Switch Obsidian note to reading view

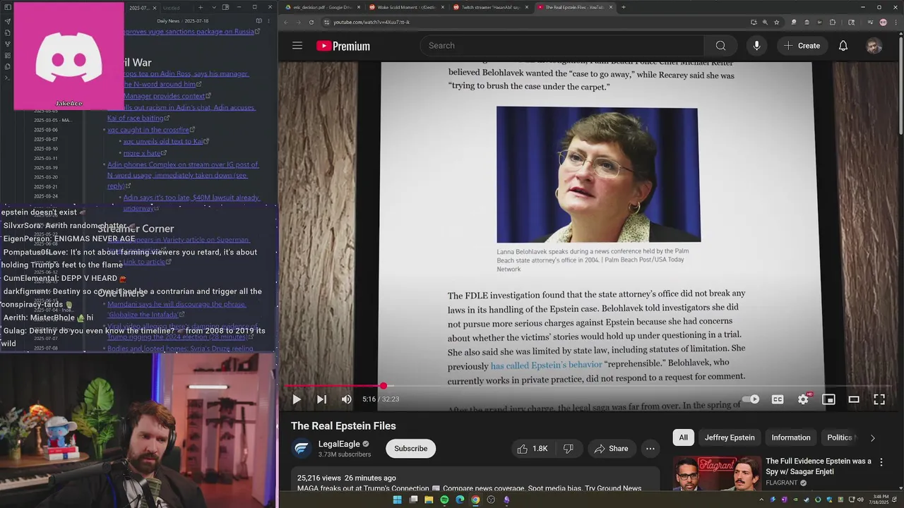[x=258, y=21]
